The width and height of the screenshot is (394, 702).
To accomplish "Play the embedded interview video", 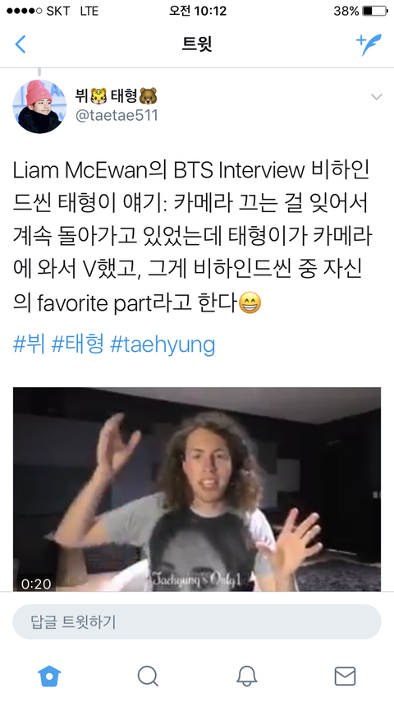I will (197, 489).
